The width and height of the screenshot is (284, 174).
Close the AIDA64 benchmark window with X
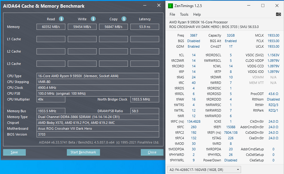pos(159,6)
